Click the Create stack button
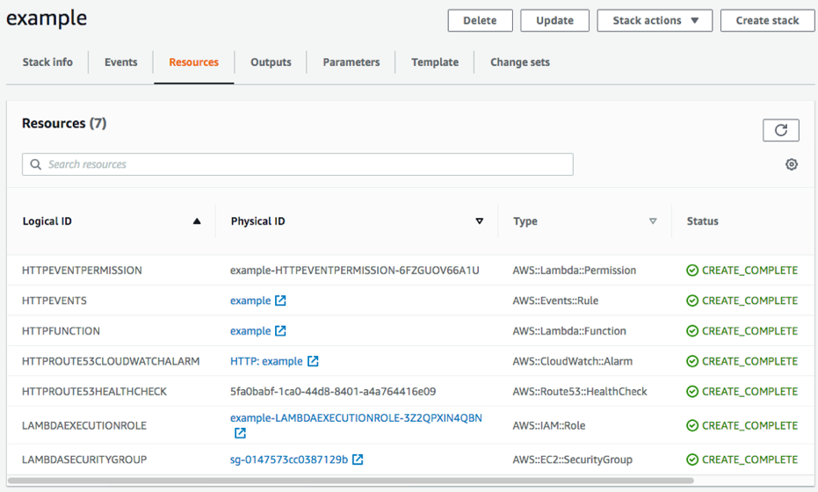Viewport: 818px width, 492px height. (x=767, y=20)
